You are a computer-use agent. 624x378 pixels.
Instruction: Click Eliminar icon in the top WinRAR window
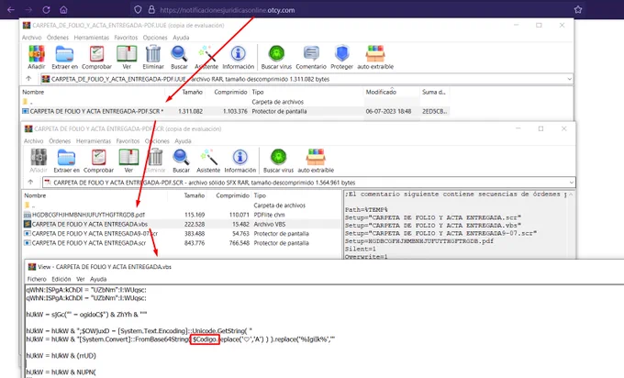click(153, 54)
